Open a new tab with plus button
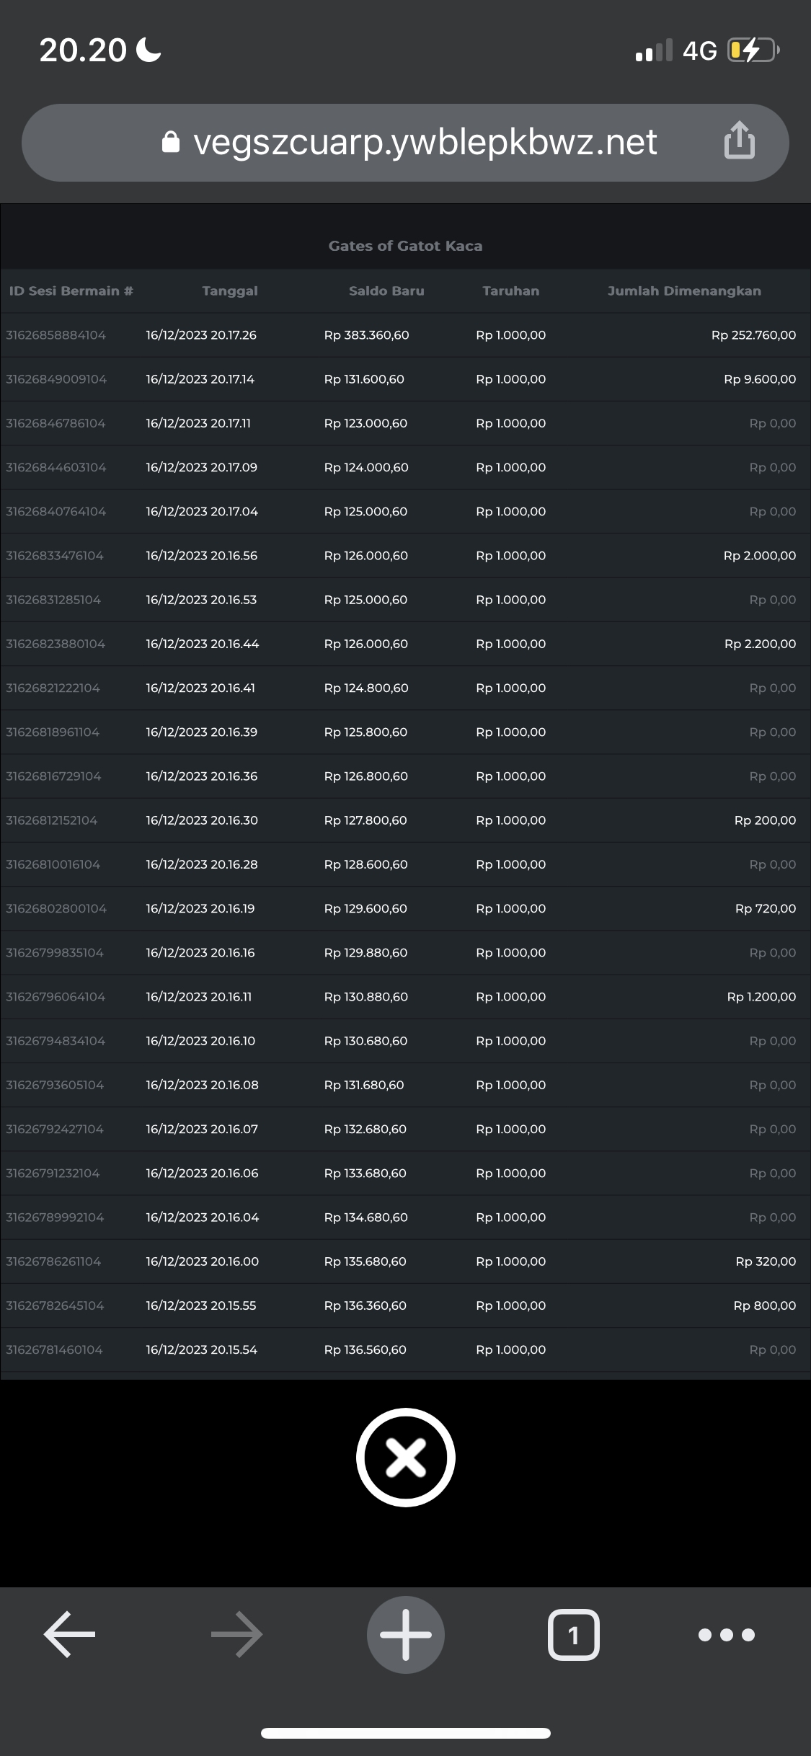 (x=405, y=1634)
